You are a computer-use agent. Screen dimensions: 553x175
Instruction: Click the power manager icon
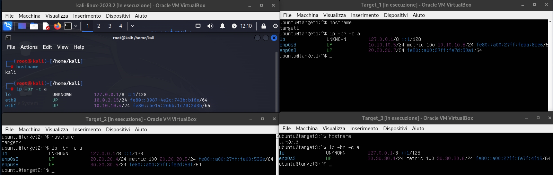[234, 26]
